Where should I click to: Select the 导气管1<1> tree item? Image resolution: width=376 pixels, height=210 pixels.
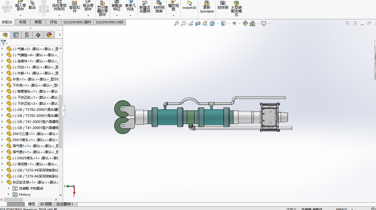point(32,146)
